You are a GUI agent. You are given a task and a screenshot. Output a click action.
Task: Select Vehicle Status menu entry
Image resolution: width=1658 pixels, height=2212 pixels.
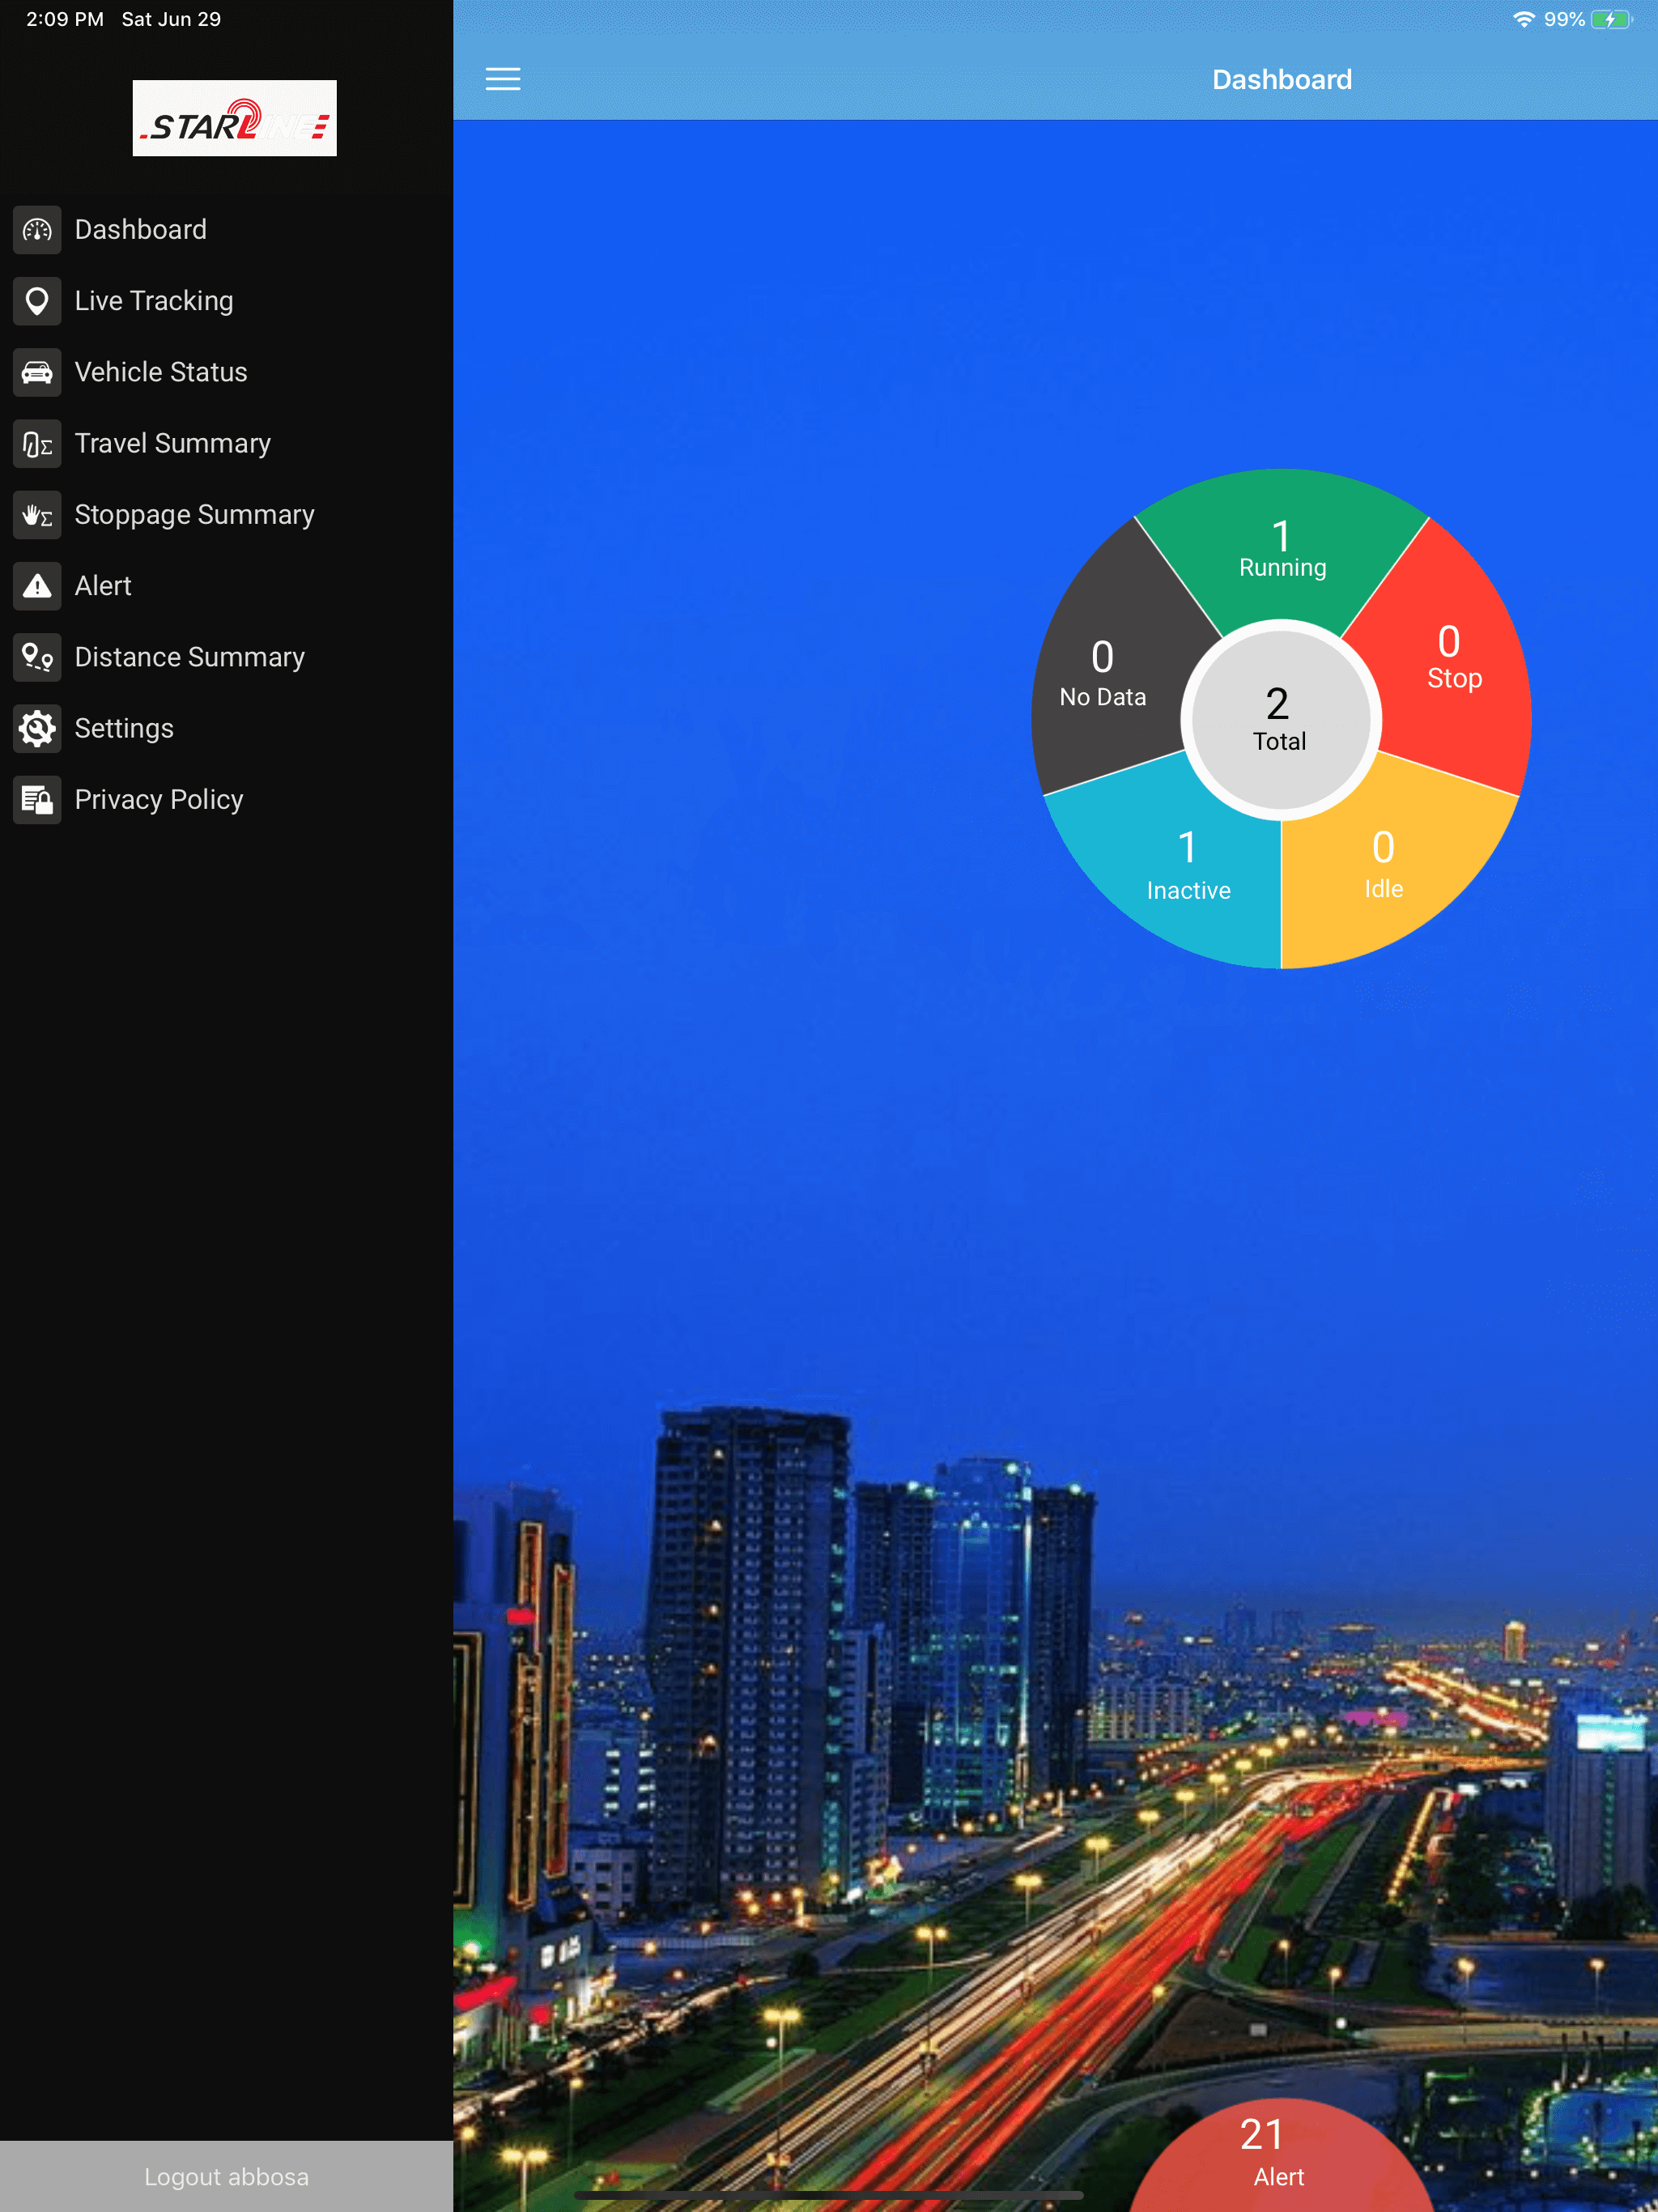click(x=226, y=372)
